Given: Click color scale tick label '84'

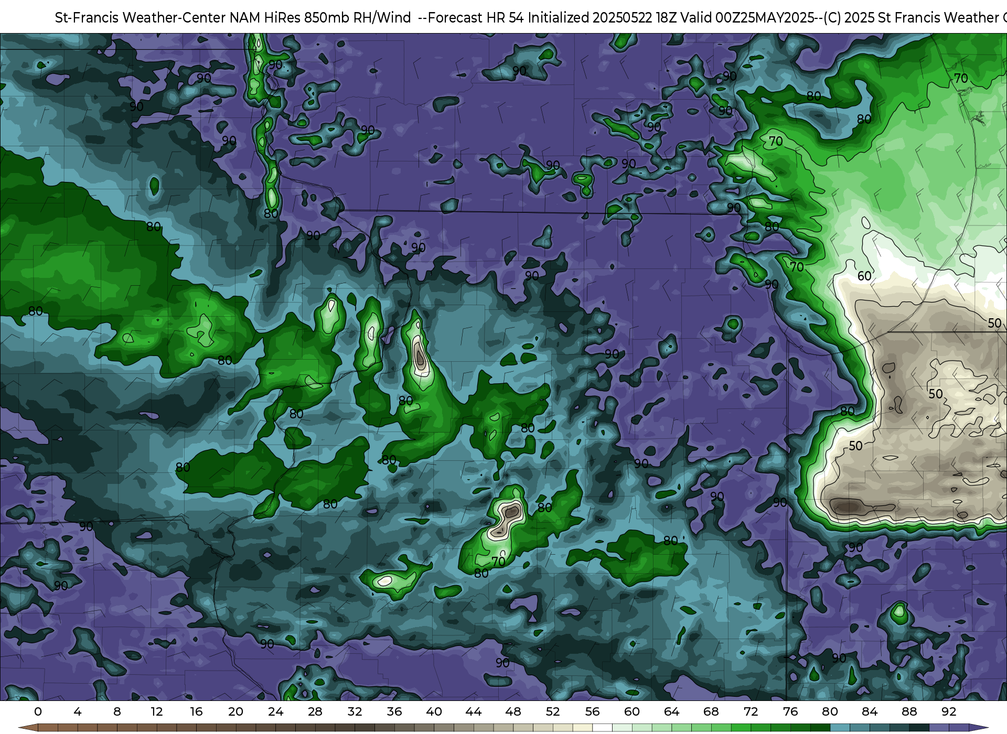Looking at the screenshot, I should [870, 712].
